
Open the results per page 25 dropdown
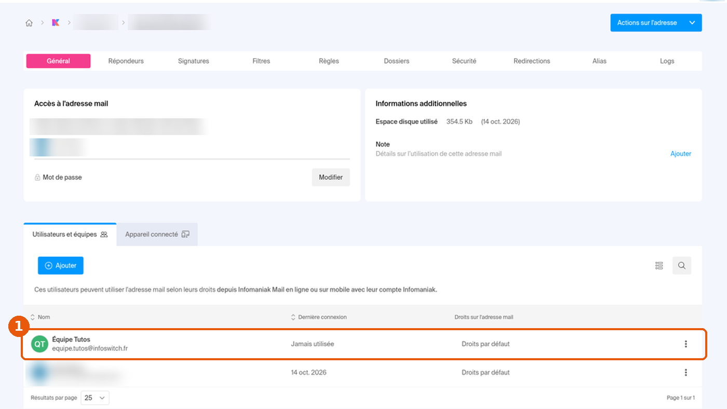click(95, 398)
